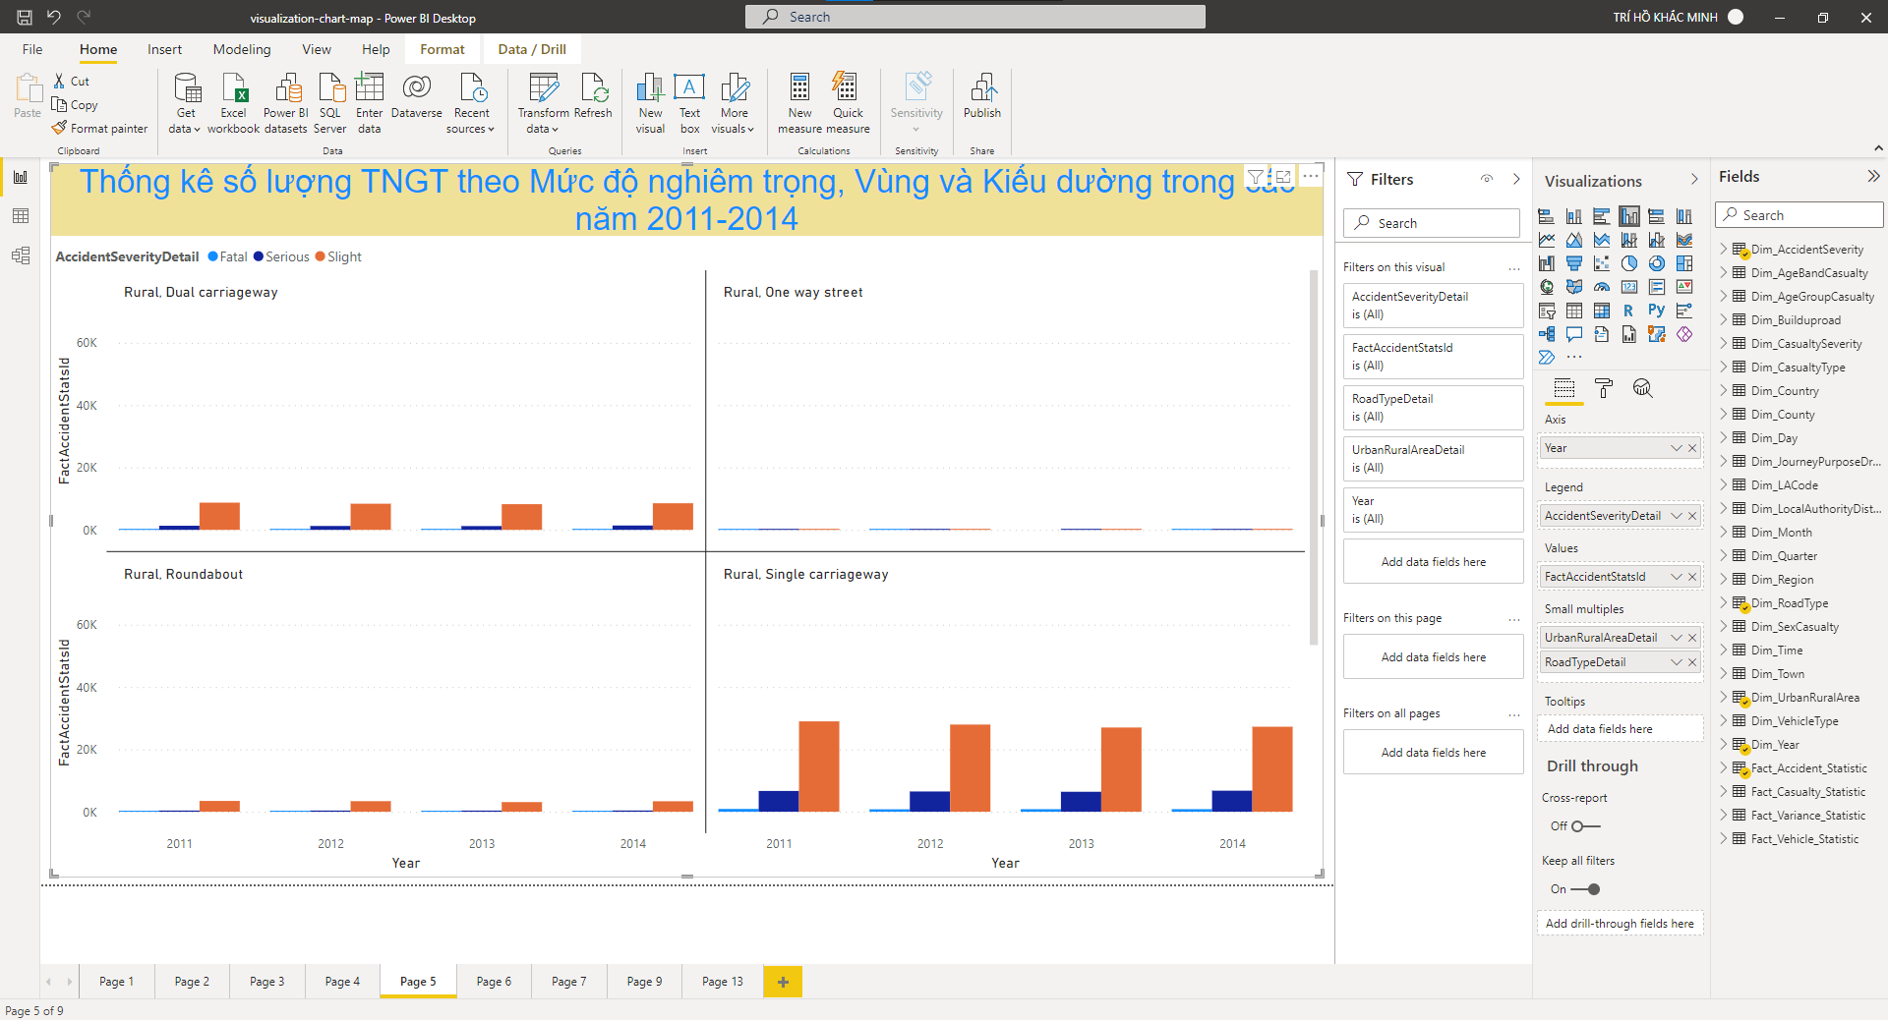Choose the line chart visualization
Image resolution: width=1888 pixels, height=1020 pixels.
coord(1547,240)
